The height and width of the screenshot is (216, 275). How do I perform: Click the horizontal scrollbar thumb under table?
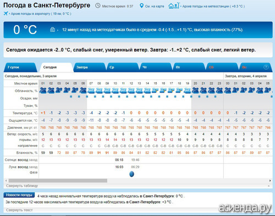click(x=58, y=180)
